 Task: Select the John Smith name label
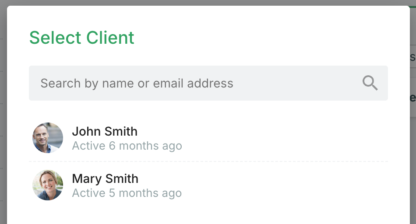pos(105,131)
